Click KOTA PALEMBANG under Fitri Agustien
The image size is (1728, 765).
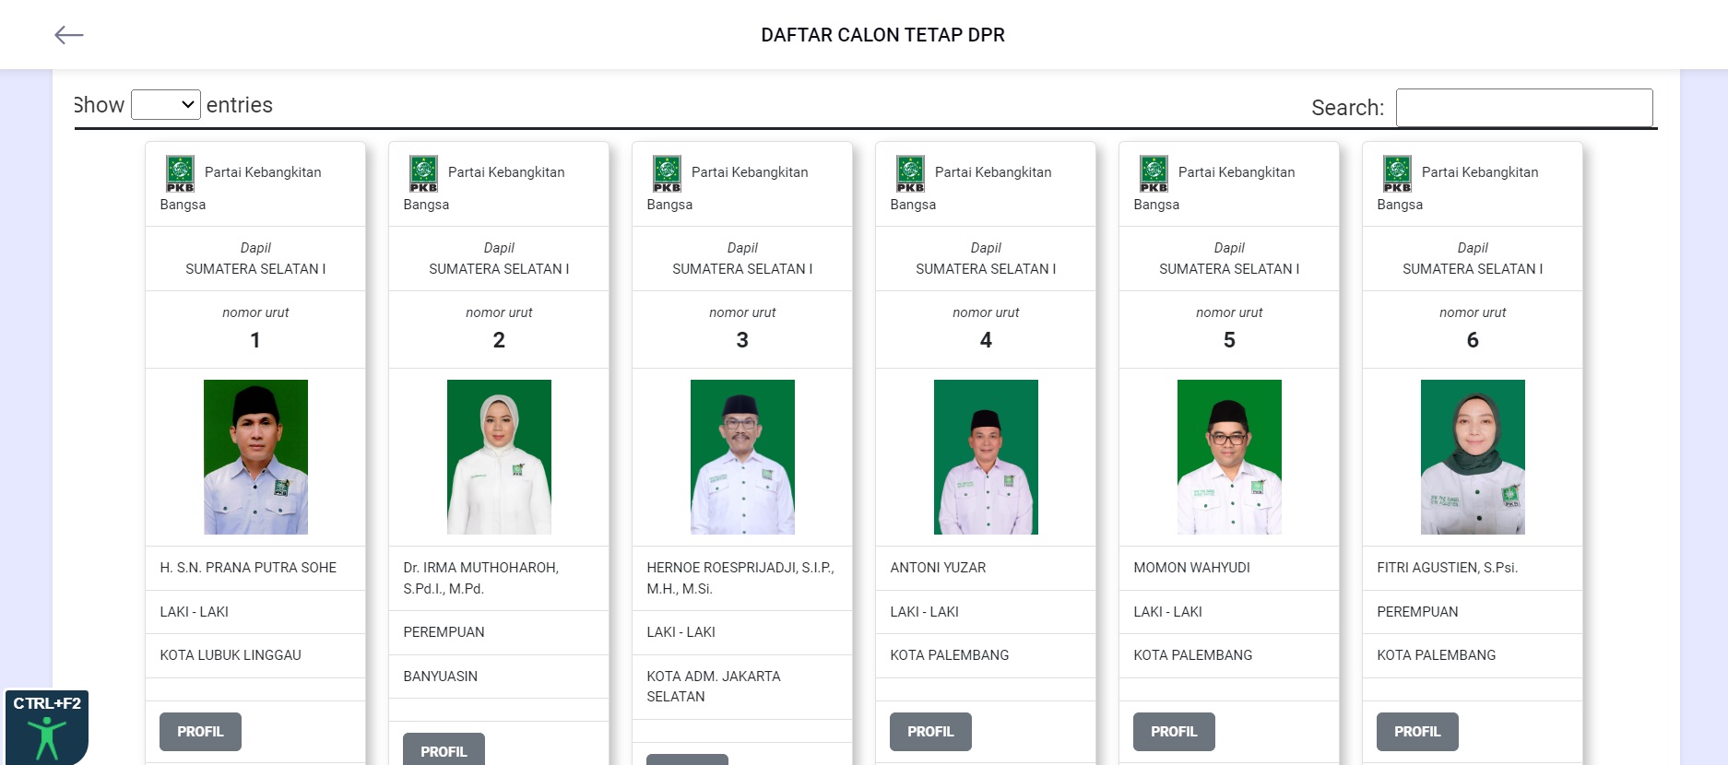coord(1436,655)
